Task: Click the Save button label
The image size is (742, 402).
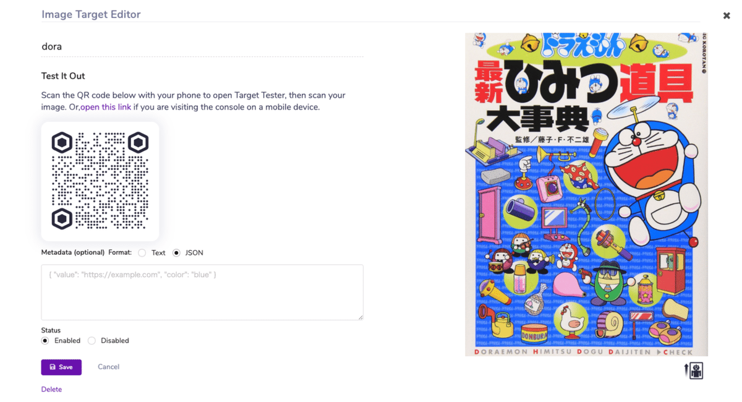Action: coord(66,367)
